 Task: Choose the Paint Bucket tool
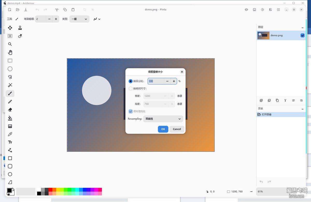pos(10,118)
